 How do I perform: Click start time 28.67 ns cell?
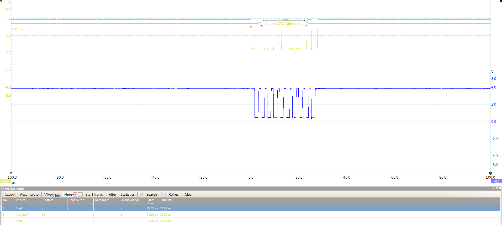tap(152, 208)
